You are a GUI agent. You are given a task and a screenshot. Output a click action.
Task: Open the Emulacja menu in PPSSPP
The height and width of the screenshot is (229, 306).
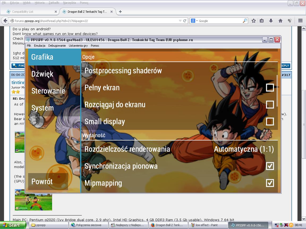[40, 46]
